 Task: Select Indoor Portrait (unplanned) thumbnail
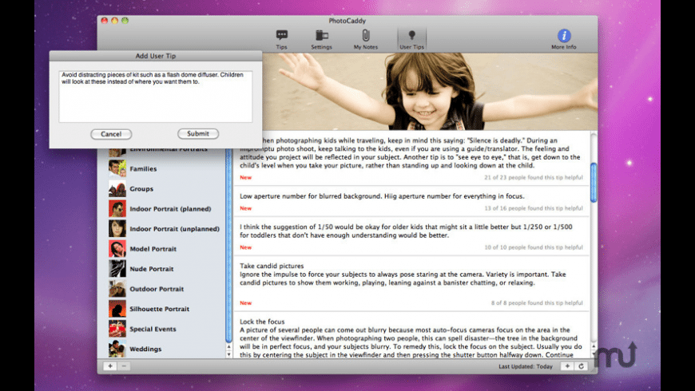pyautogui.click(x=117, y=228)
